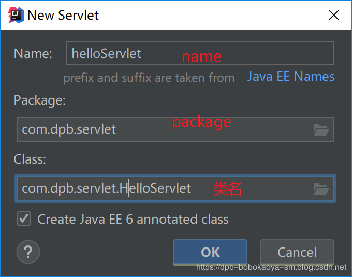The image size is (352, 277).
Task: Focus the Name field containing helloServlet
Action: pyautogui.click(x=200, y=53)
